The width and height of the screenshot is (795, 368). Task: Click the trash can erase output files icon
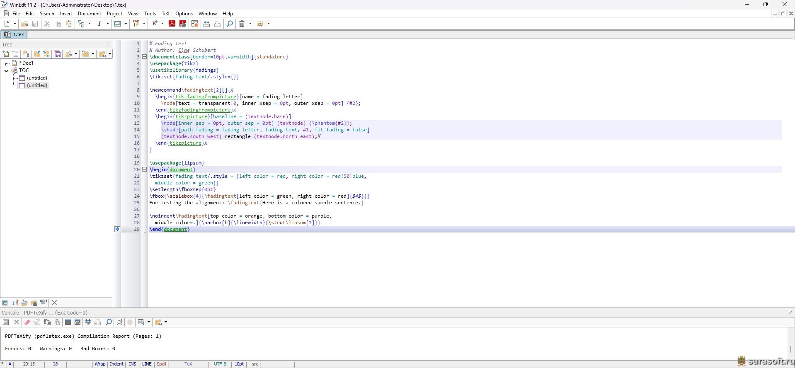pos(242,24)
